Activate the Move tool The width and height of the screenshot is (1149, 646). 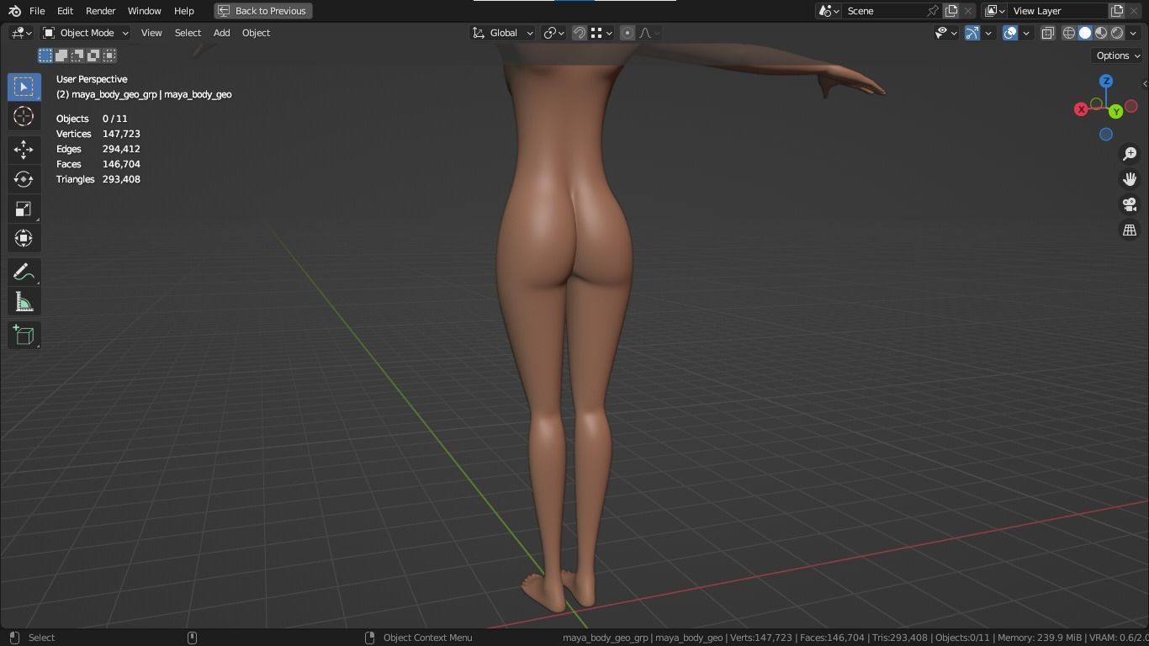tap(24, 150)
